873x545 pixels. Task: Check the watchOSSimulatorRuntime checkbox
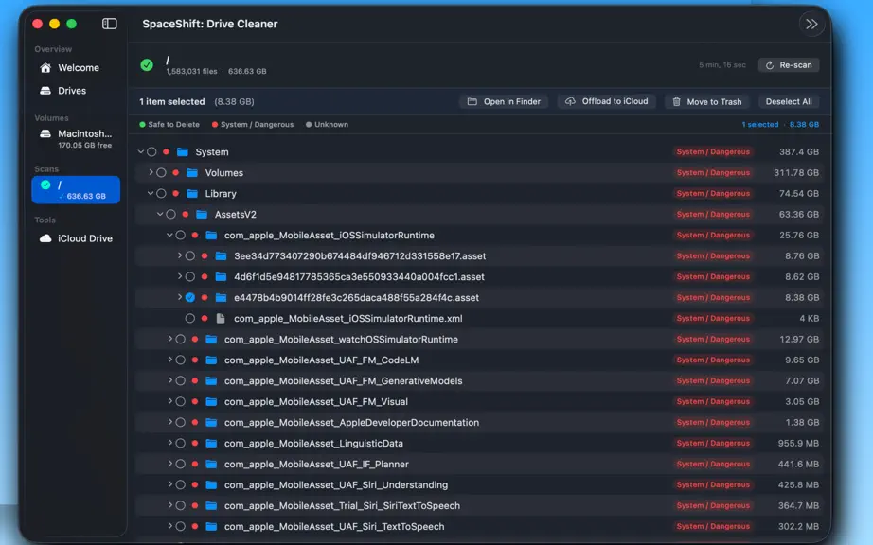[x=181, y=340]
